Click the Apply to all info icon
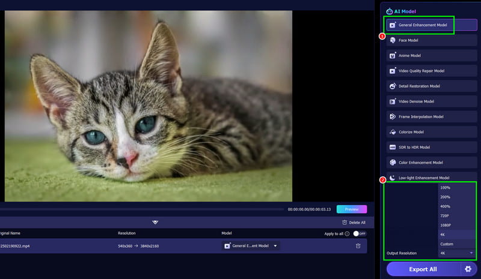The width and height of the screenshot is (481, 279). 347,233
